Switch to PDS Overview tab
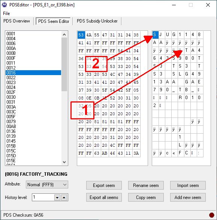This screenshot has width=217, height=220. pyautogui.click(x=16, y=21)
